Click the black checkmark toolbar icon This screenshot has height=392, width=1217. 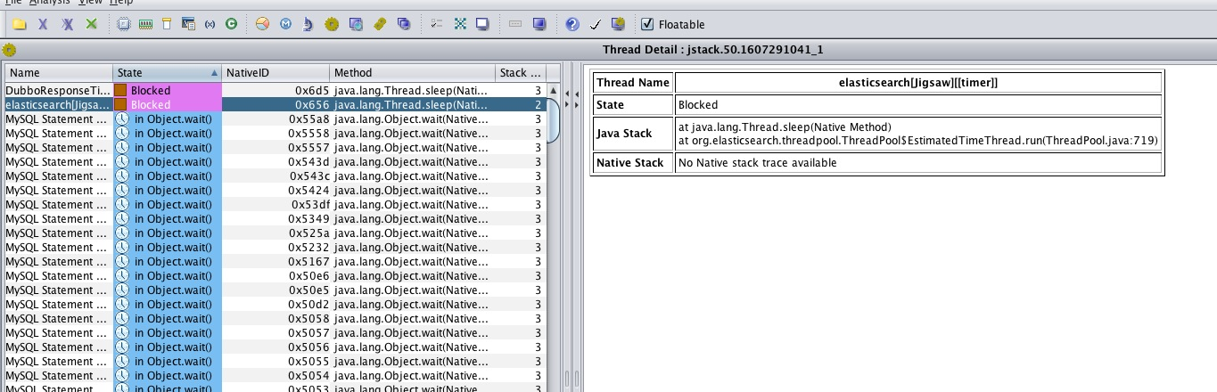tap(596, 24)
